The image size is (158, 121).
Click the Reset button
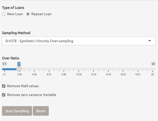coord(41,111)
